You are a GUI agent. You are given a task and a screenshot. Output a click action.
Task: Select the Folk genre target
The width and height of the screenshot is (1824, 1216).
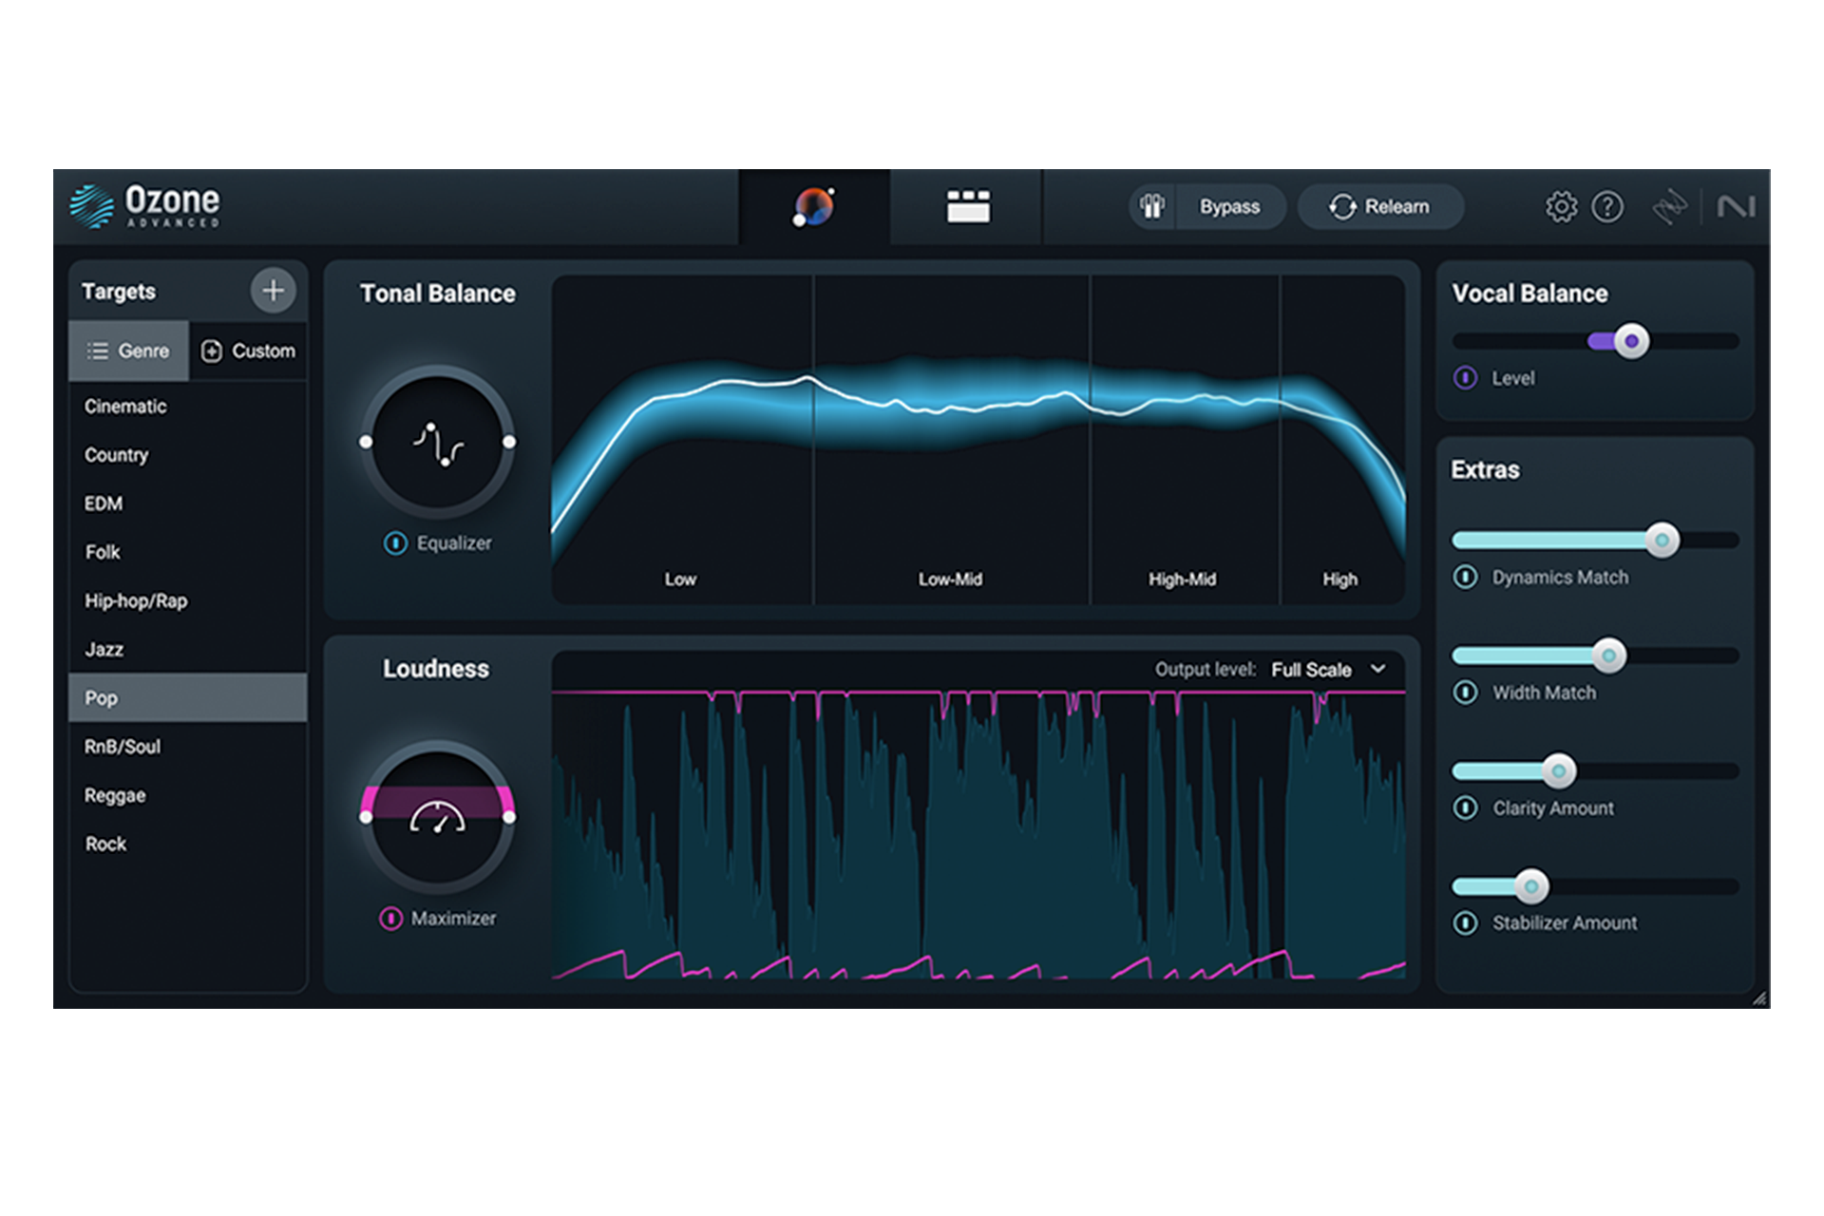coord(188,552)
